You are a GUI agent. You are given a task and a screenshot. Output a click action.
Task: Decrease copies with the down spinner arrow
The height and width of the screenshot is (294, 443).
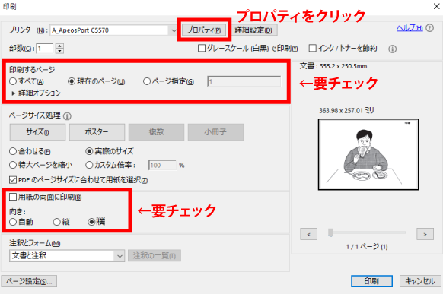[x=59, y=51]
